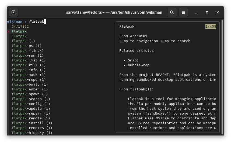Open the terminal search tool
Viewport: 231px width, 143px height.
[x=172, y=12]
